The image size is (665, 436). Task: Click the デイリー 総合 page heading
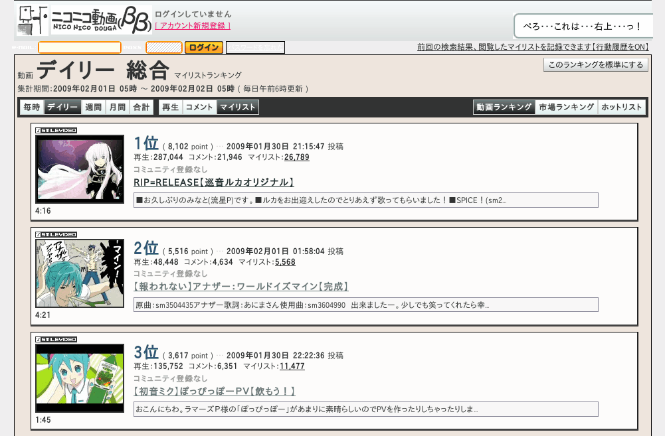[103, 70]
